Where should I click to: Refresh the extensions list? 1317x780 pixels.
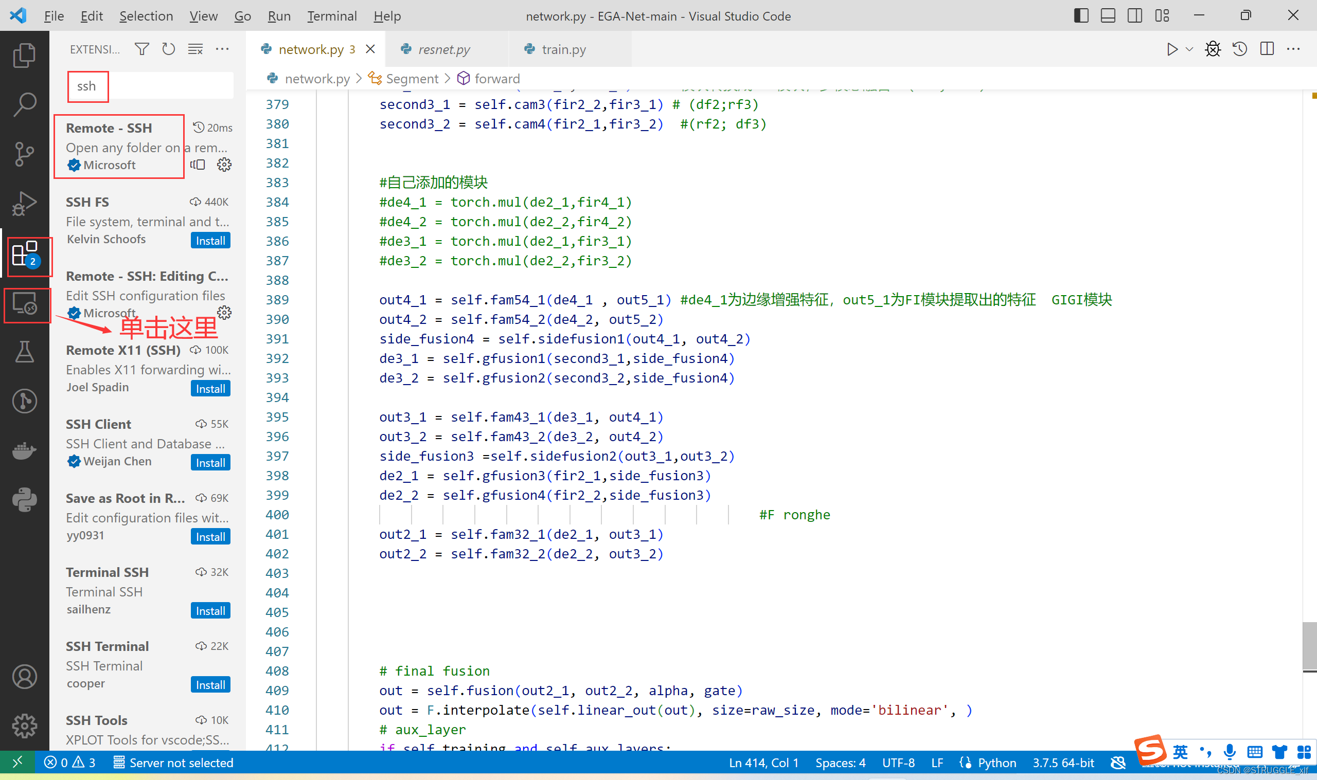point(168,49)
